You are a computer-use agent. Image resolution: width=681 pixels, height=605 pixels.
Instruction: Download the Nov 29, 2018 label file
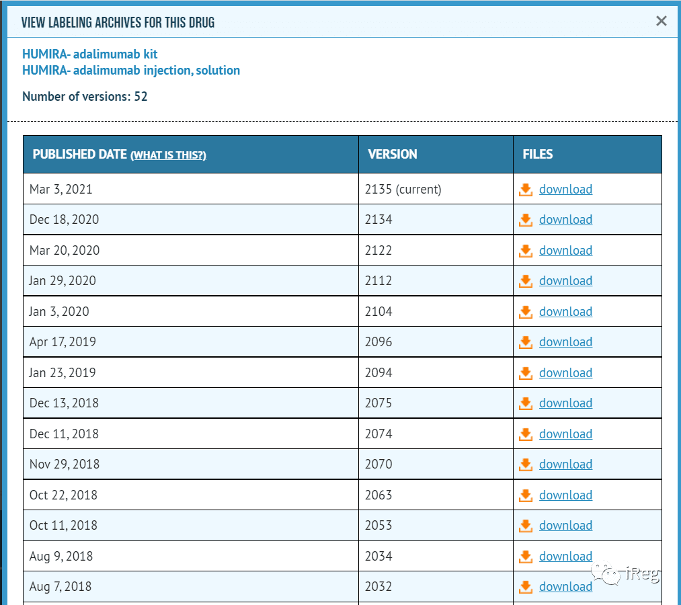(565, 465)
